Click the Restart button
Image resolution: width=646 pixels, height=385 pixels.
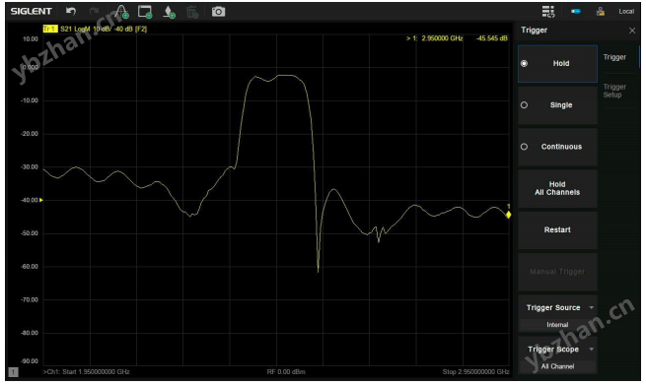coord(557,230)
